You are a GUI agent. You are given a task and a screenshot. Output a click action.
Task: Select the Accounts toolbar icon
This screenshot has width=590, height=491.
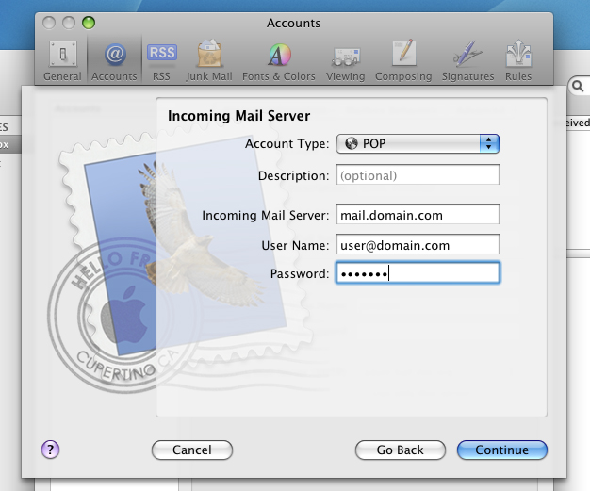pyautogui.click(x=114, y=59)
